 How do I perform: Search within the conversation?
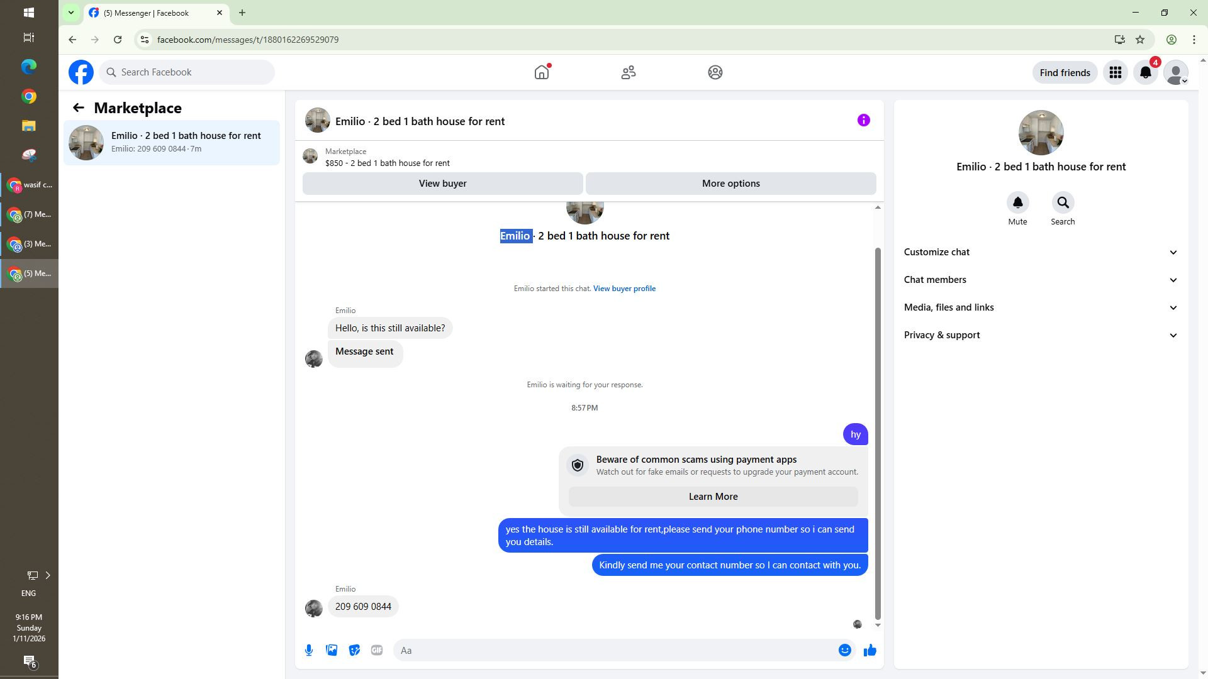point(1063,202)
